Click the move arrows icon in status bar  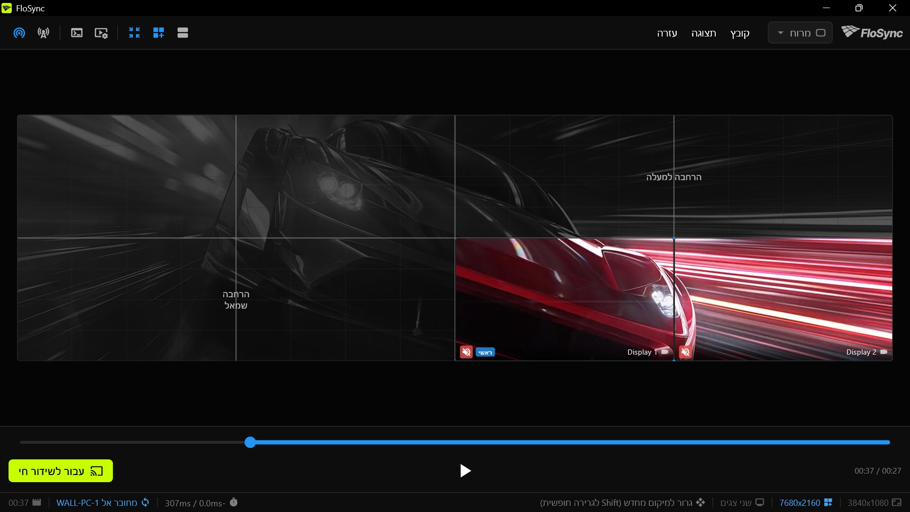(701, 502)
